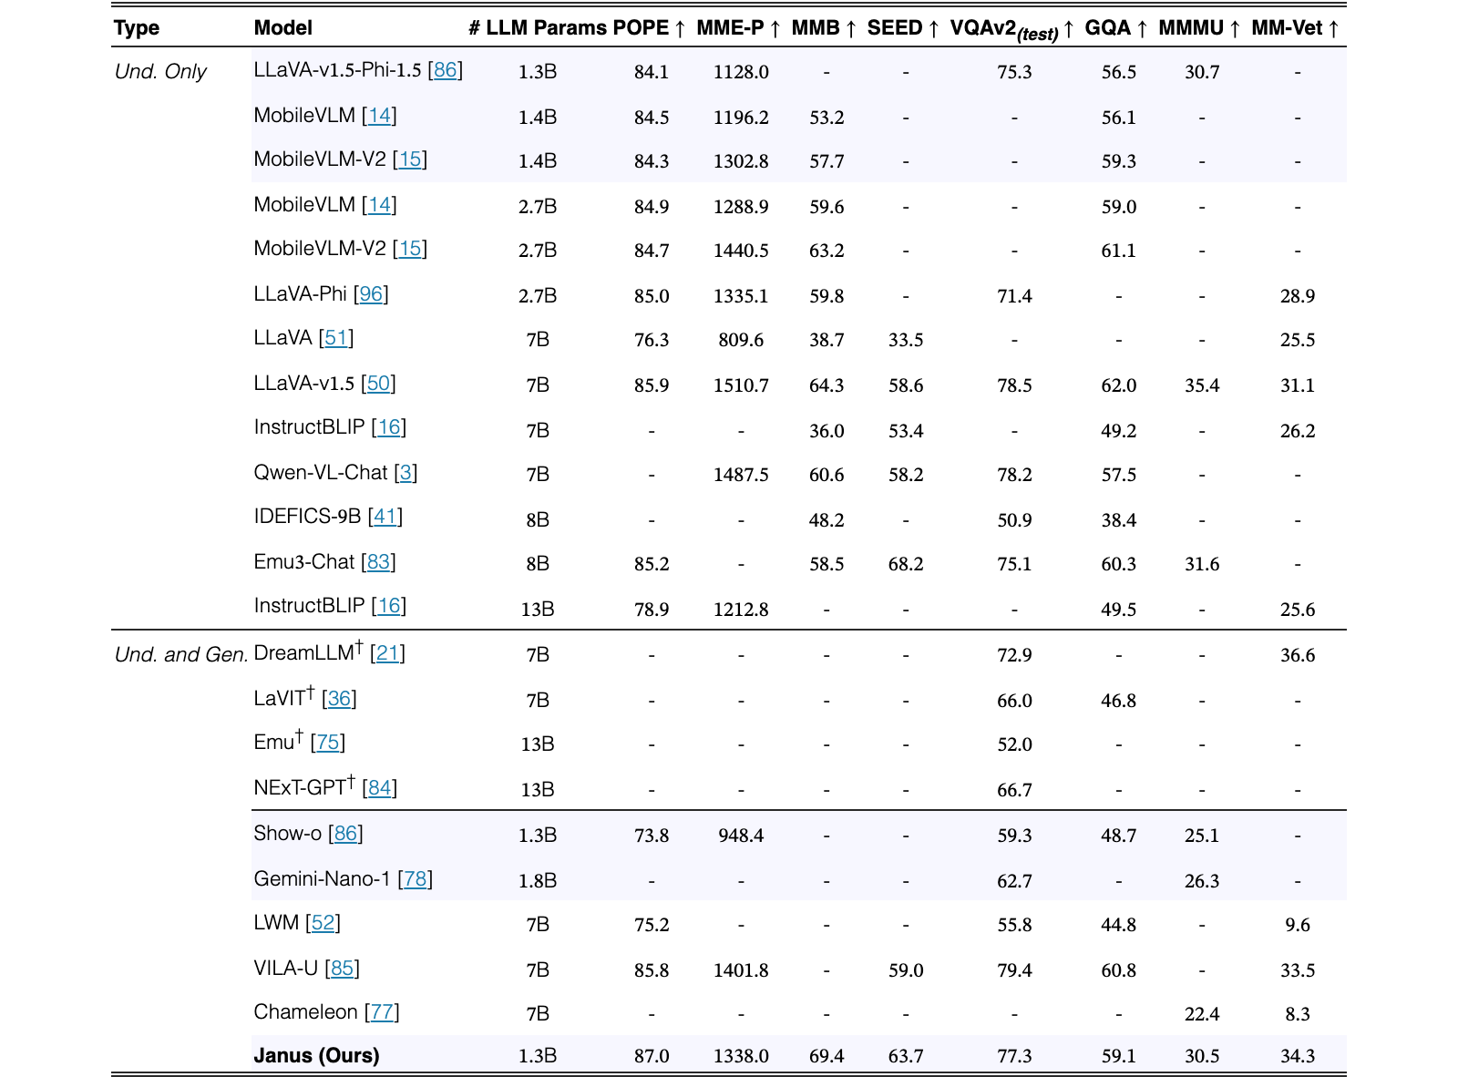
Task: Open citation 14 in the 2.7B MobileVLM row
Action: [x=379, y=204]
